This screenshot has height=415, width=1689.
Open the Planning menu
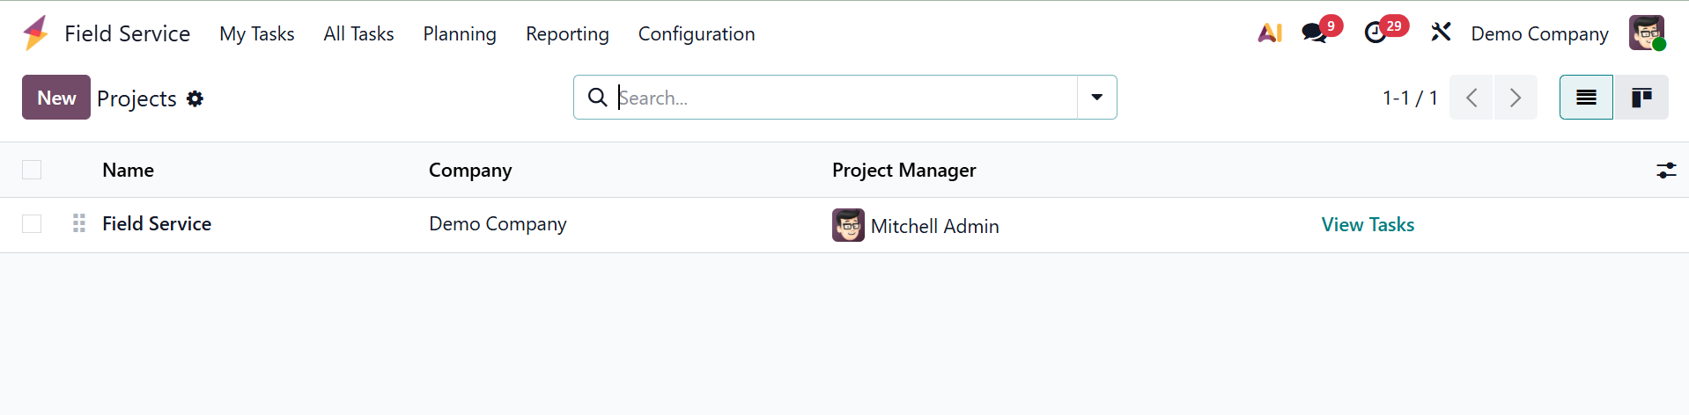[x=460, y=33]
